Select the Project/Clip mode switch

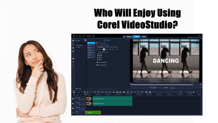pyautogui.click(x=152, y=87)
